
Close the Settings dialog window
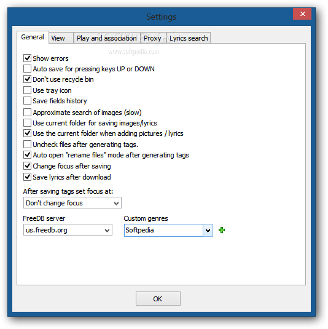pos(302,14)
